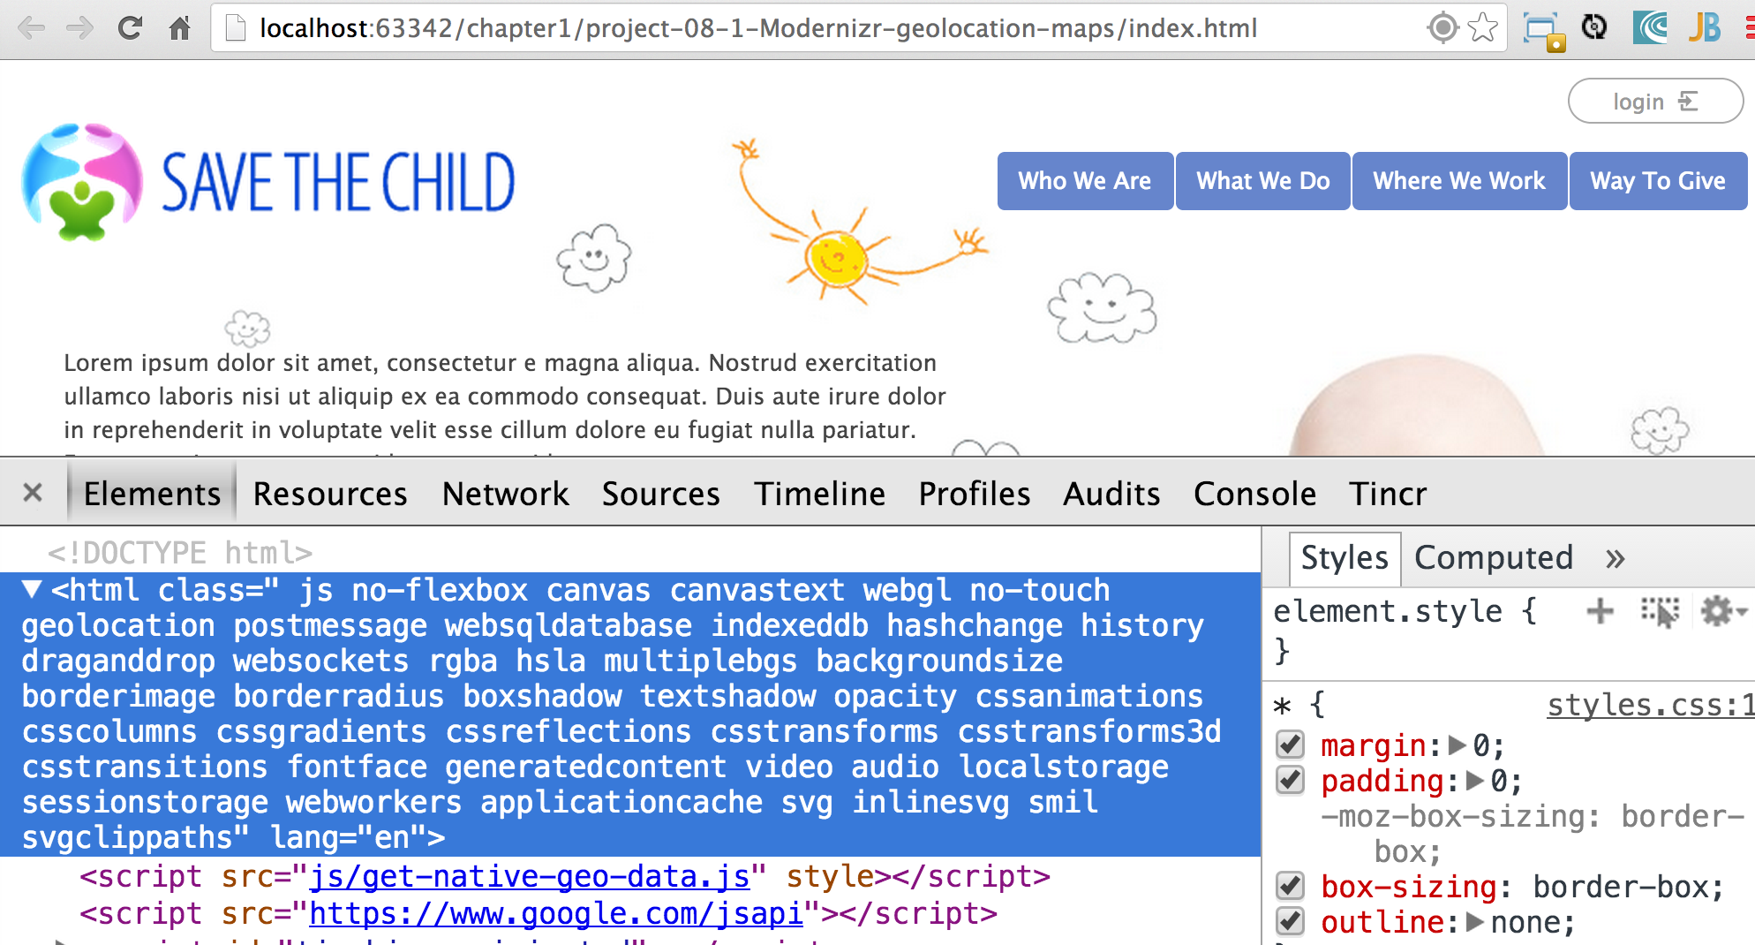The width and height of the screenshot is (1755, 945).
Task: Close the developer tools panel
Action: 33,493
